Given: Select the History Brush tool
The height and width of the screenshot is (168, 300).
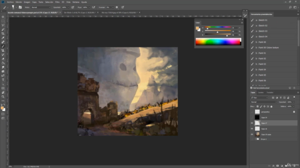Looking at the screenshot, I should click(x=3, y=55).
